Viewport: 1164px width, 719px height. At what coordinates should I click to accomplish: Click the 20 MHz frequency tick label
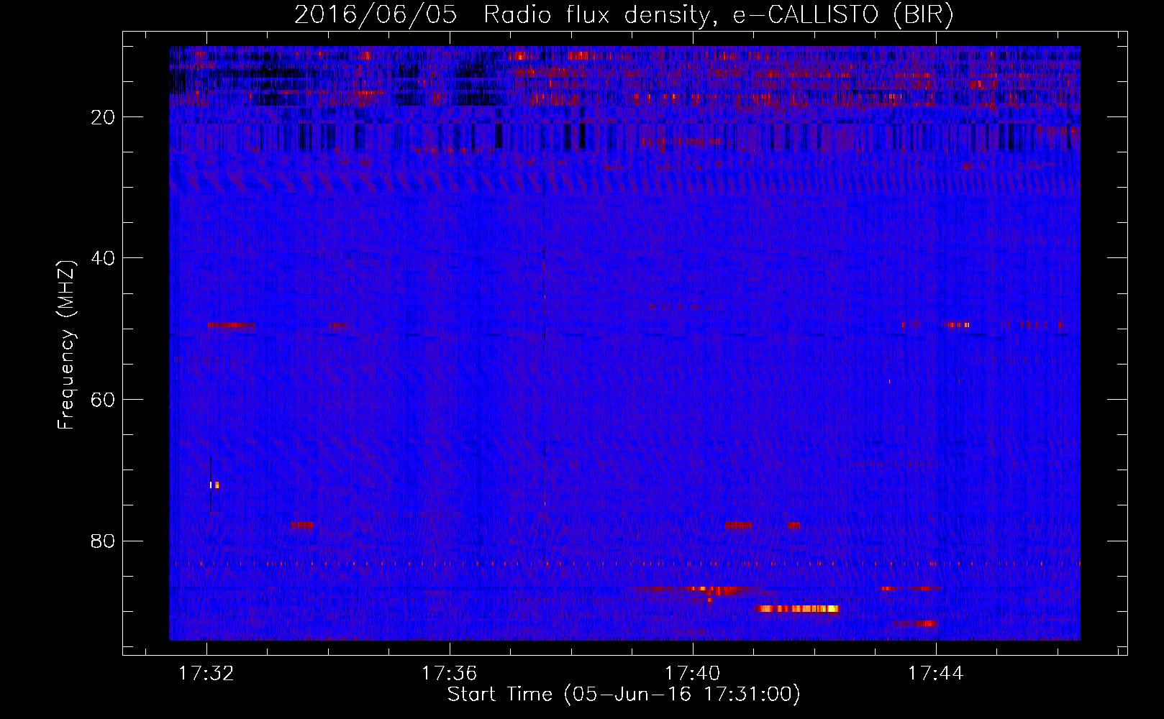coord(104,117)
